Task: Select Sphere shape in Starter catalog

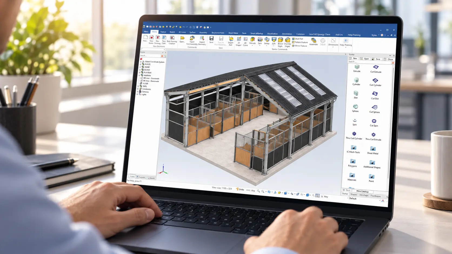Action: point(355,108)
